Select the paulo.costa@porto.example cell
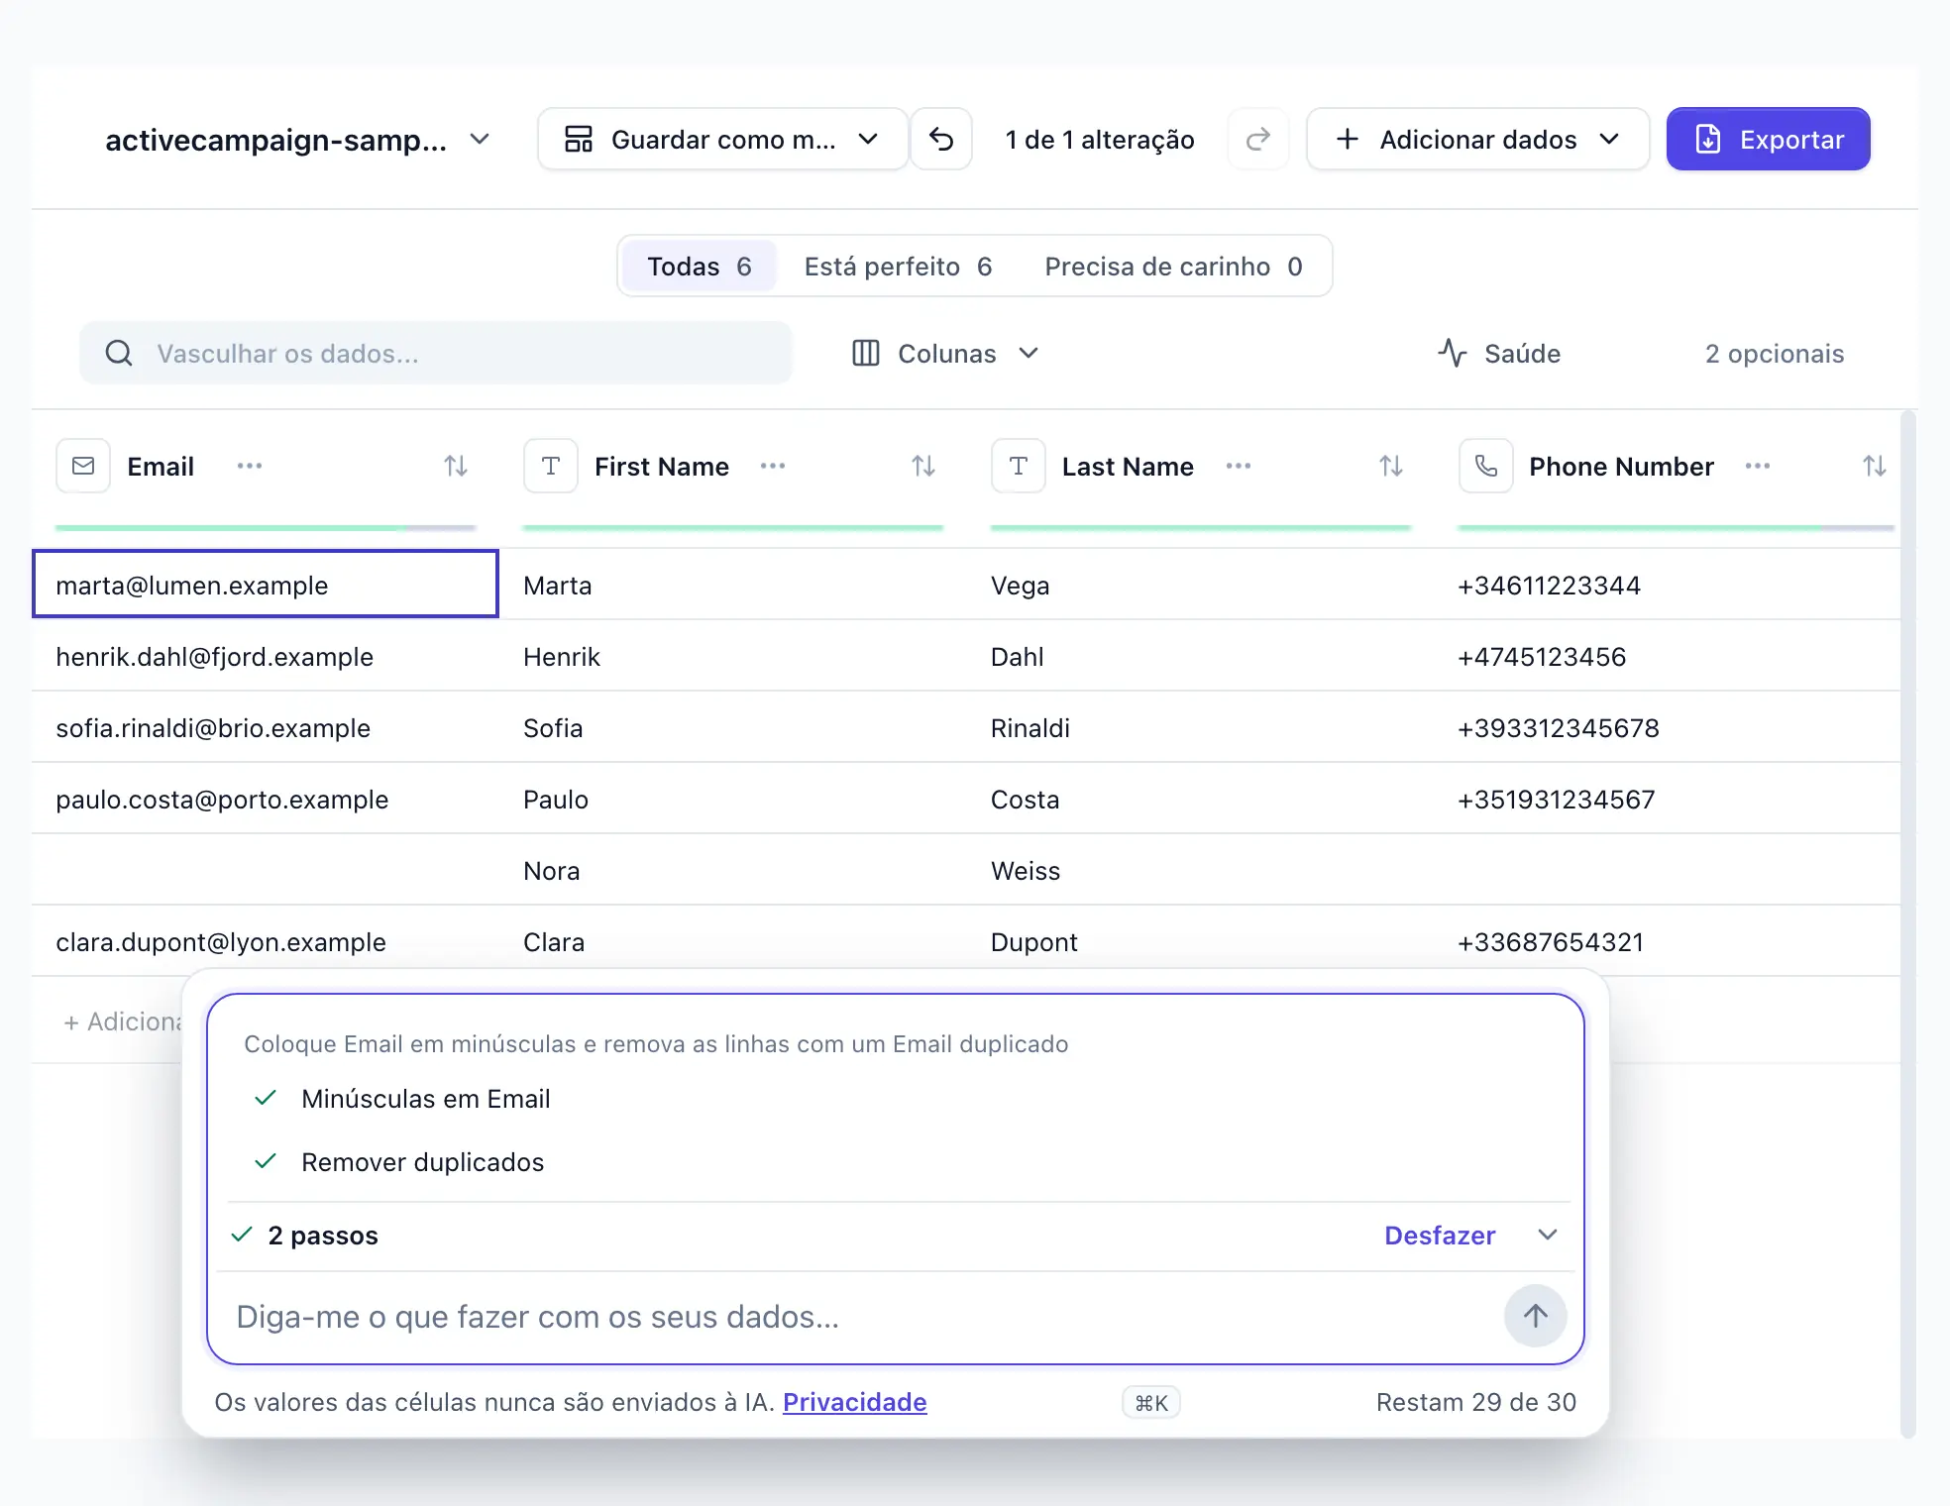The height and width of the screenshot is (1506, 1950). (x=266, y=799)
